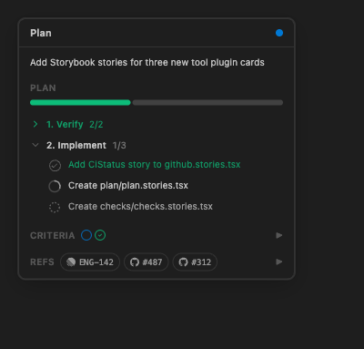Expand the 1. Verify step chevron
364x349 pixels.
35,124
